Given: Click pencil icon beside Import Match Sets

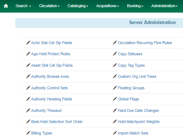Looking at the screenshot, I should (x=115, y=133).
